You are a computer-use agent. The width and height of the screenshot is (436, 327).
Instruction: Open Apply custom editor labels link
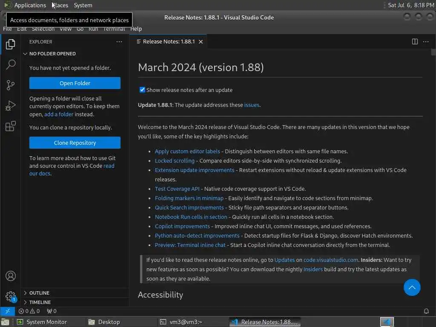[187, 151]
